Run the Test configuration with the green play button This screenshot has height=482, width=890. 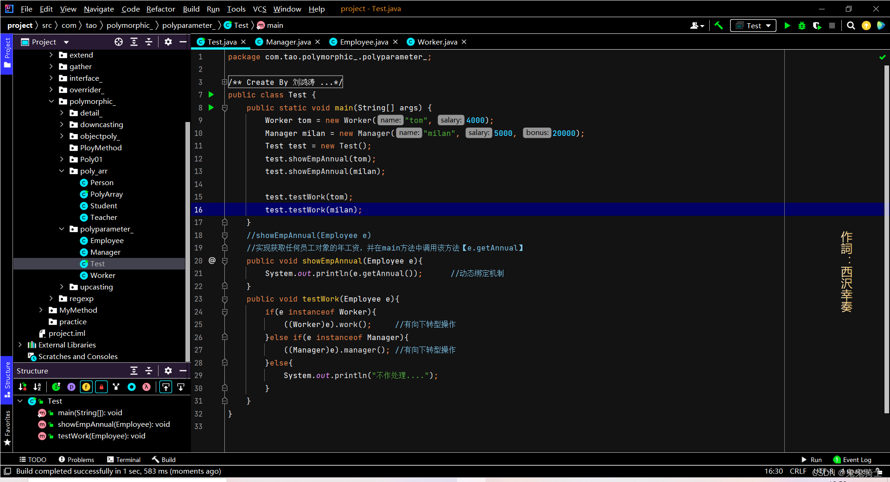(x=787, y=26)
